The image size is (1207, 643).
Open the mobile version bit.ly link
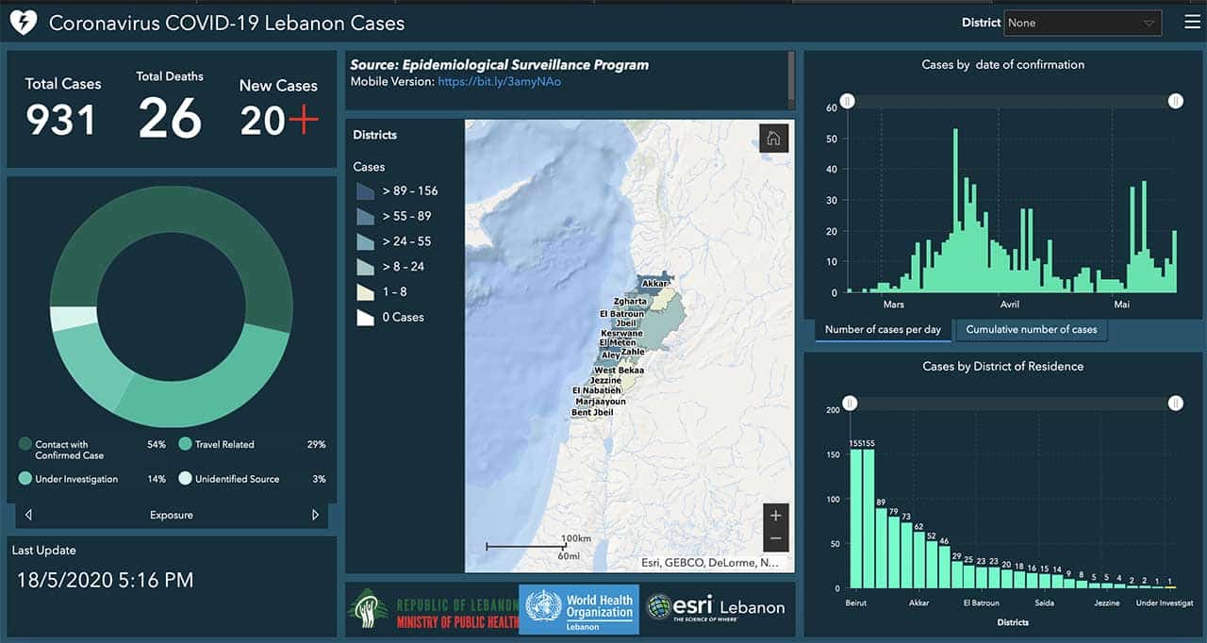click(500, 82)
